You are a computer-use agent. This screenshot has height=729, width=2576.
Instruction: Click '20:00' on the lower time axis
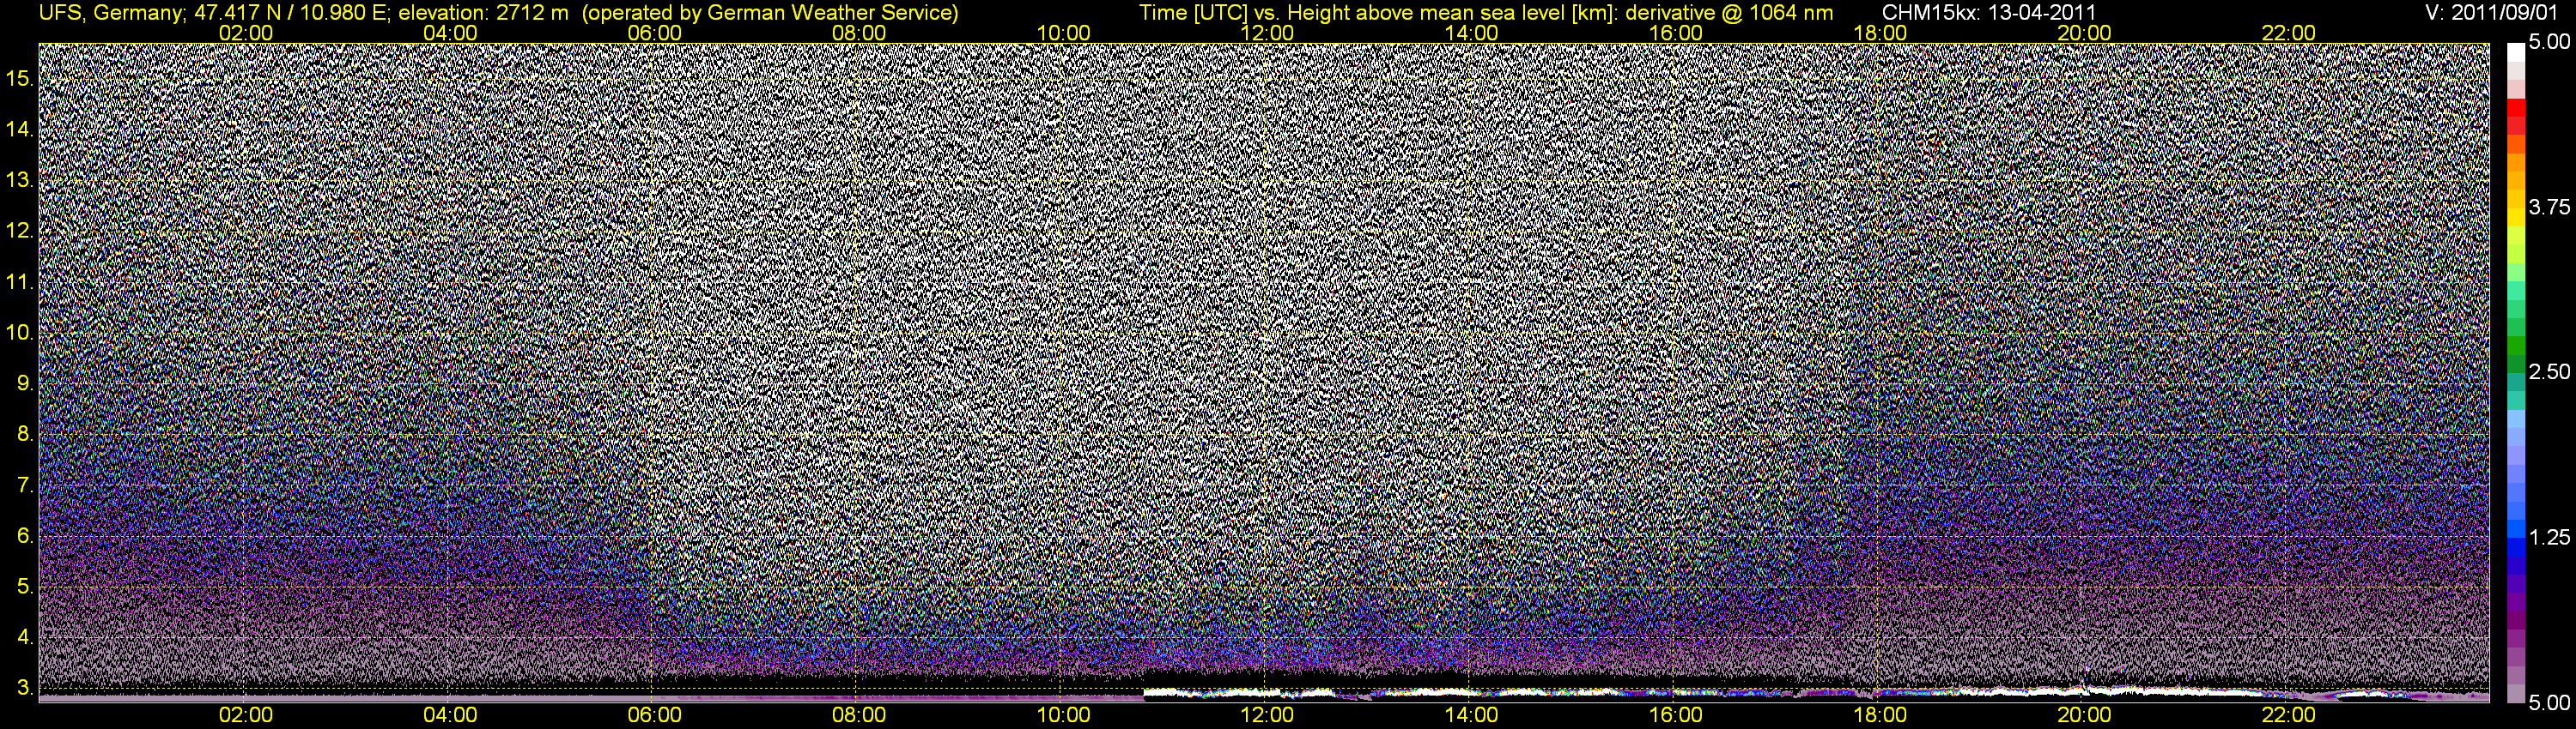[2084, 715]
